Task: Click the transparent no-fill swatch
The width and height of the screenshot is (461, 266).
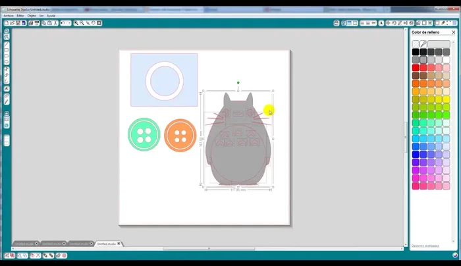Action: pyautogui.click(x=415, y=44)
